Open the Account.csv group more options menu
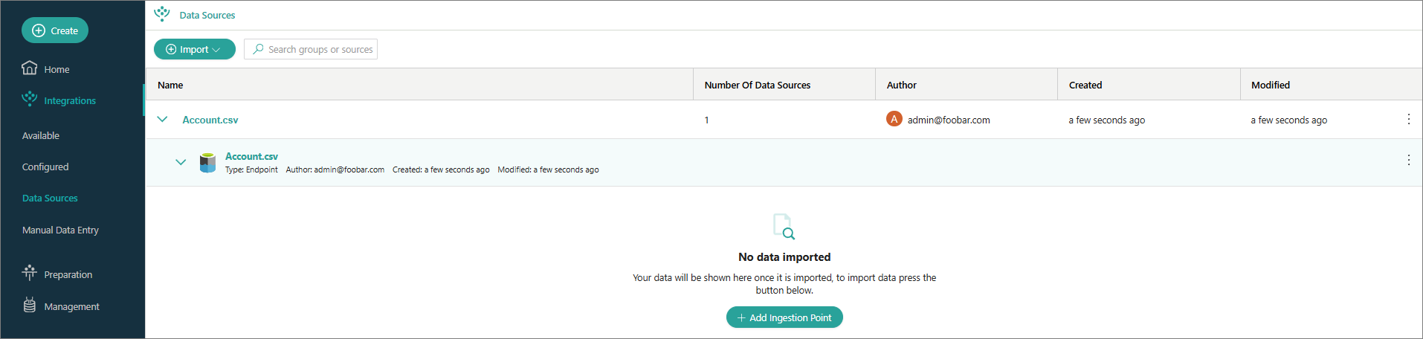The height and width of the screenshot is (339, 1423). coord(1409,119)
